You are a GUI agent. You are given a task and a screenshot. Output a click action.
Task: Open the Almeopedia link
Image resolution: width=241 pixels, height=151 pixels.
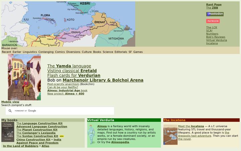120,142
